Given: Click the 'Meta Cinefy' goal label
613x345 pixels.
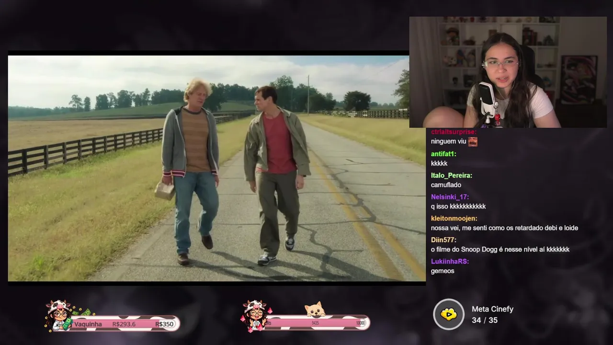Looking at the screenshot, I should click(x=492, y=309).
